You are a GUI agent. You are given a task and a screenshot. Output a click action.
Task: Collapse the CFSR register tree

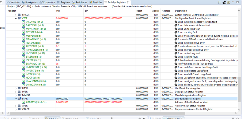point(16,18)
